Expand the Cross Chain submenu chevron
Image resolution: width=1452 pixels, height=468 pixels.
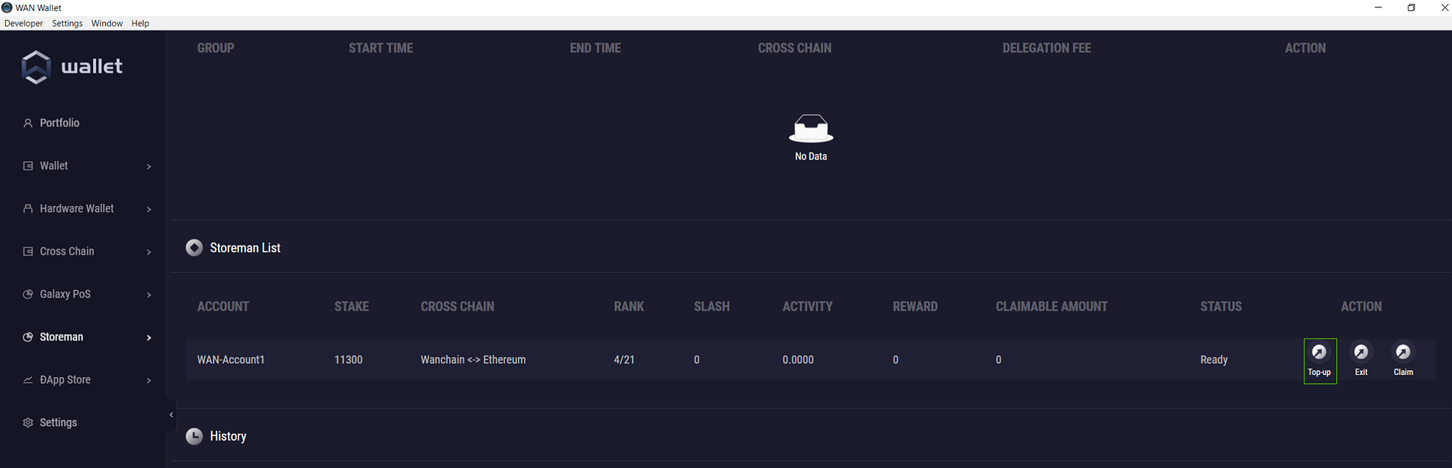pos(149,253)
